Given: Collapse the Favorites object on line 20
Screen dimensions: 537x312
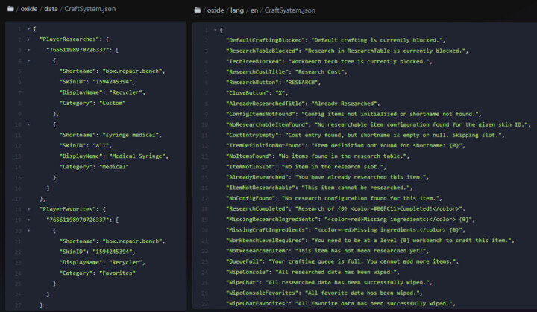Looking at the screenshot, I should tap(28, 232).
